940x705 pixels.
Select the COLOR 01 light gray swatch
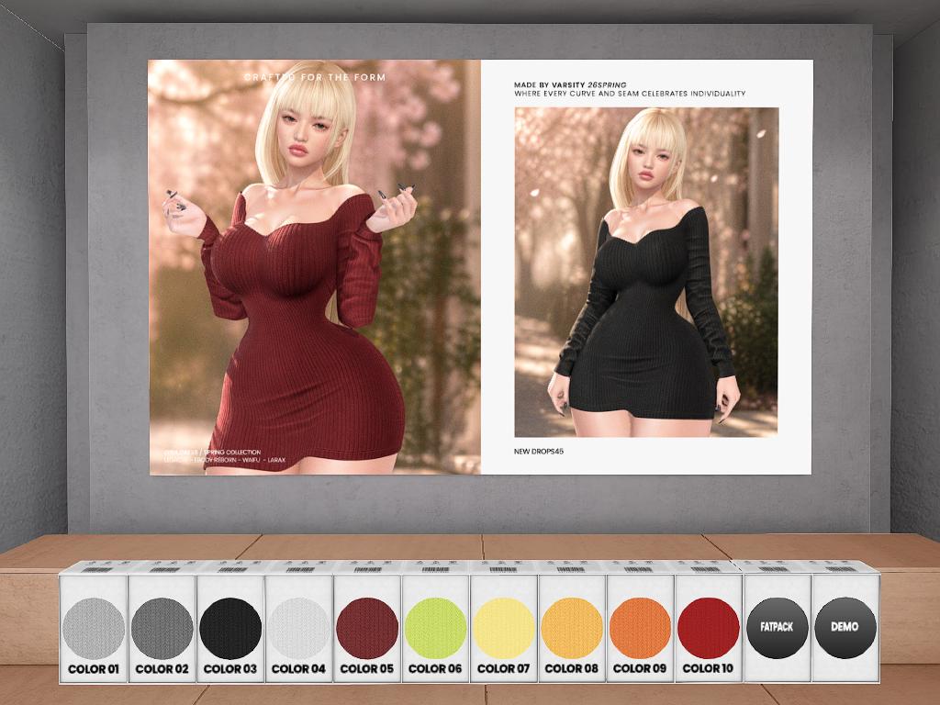(x=94, y=628)
